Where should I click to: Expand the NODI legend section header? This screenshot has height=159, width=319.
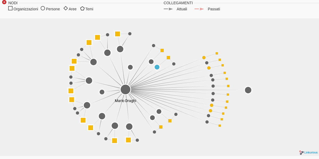pos(13,3)
